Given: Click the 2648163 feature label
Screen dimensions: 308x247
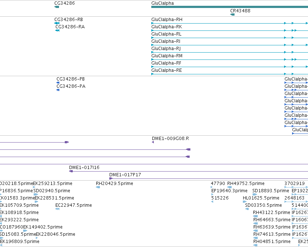Looking at the screenshot, I should coord(294,198).
